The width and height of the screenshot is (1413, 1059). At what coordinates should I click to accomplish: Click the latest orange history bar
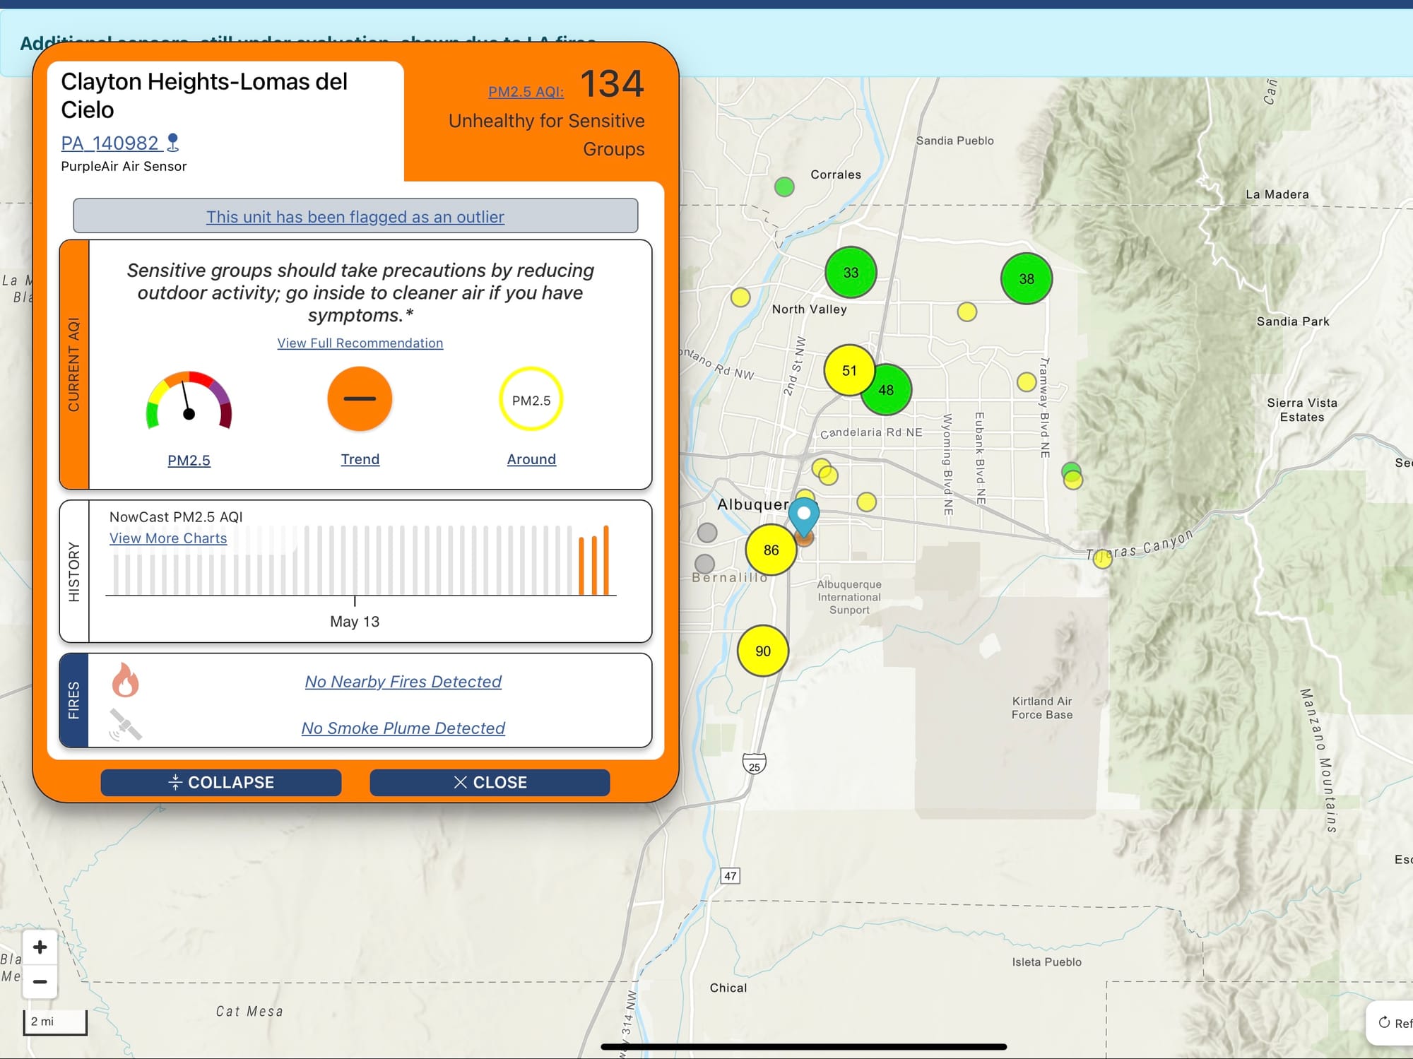(605, 560)
